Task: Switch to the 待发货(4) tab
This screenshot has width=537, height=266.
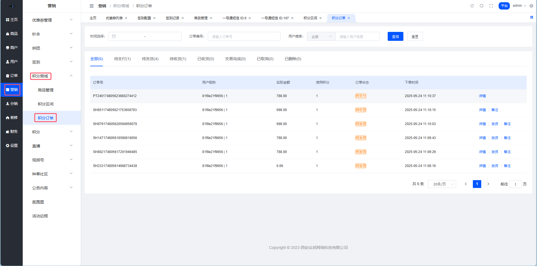Action: [x=150, y=59]
